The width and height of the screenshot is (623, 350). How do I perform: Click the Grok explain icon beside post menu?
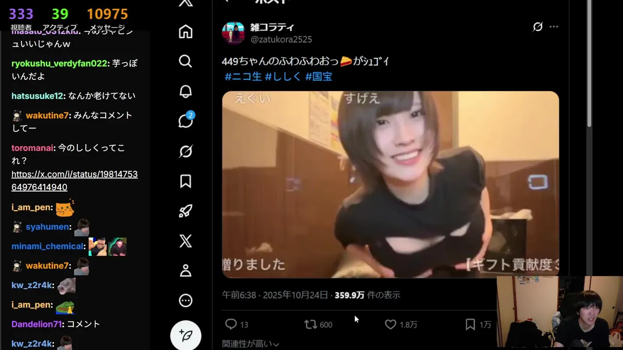[537, 27]
